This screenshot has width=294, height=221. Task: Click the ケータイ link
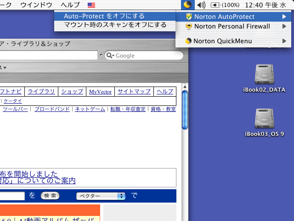point(13,101)
